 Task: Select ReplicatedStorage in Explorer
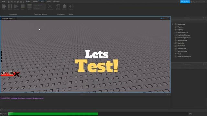[x=184, y=35]
